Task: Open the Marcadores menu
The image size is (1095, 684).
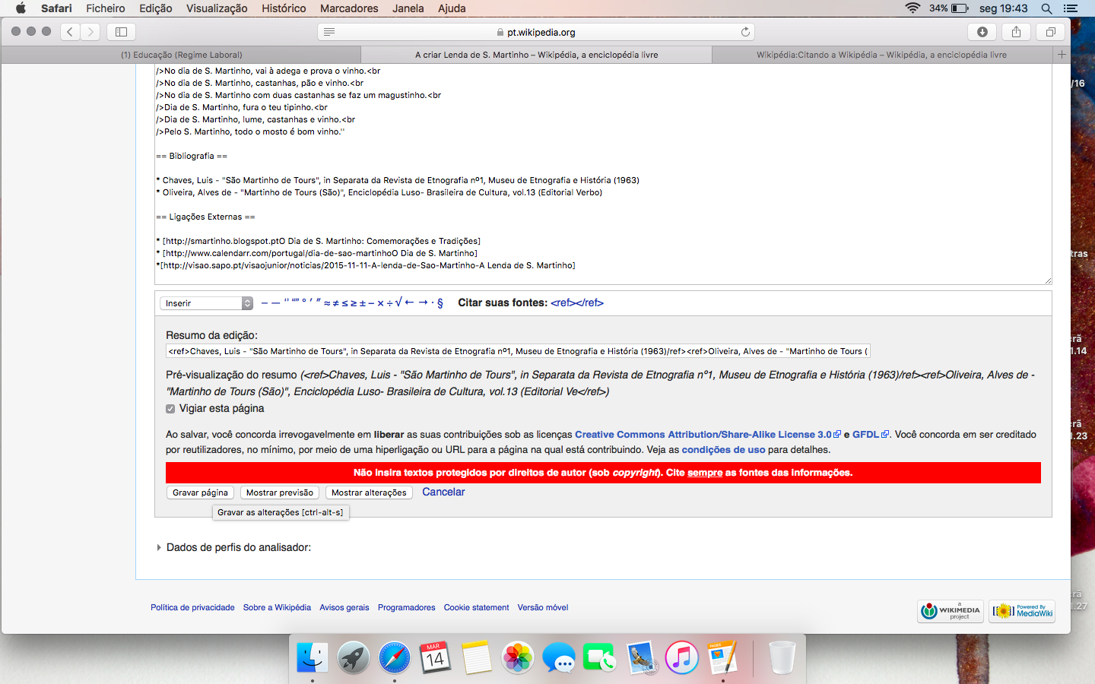Action: (349, 8)
